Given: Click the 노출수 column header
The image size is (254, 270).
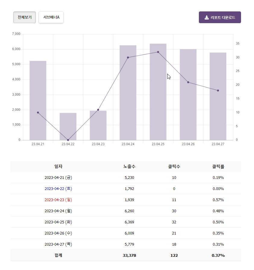Looking at the screenshot, I should click(x=130, y=167).
